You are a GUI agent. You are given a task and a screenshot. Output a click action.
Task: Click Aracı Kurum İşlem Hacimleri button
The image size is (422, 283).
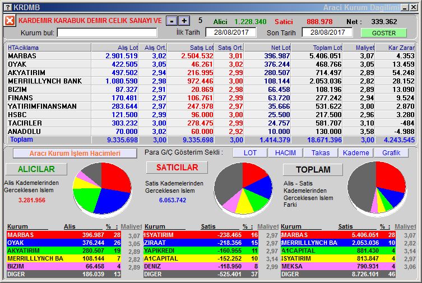pyautogui.click(x=75, y=154)
